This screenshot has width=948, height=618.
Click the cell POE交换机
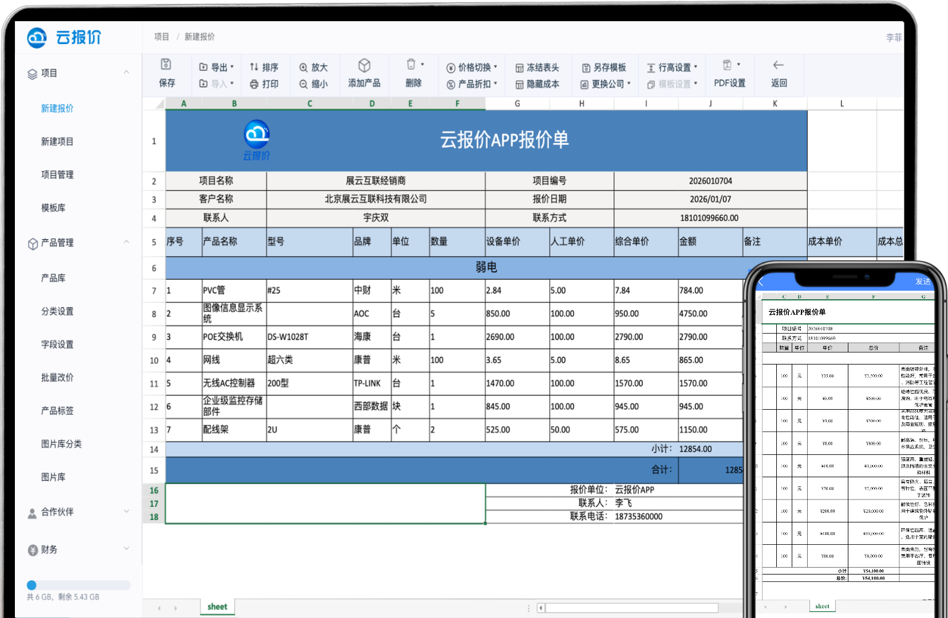234,337
